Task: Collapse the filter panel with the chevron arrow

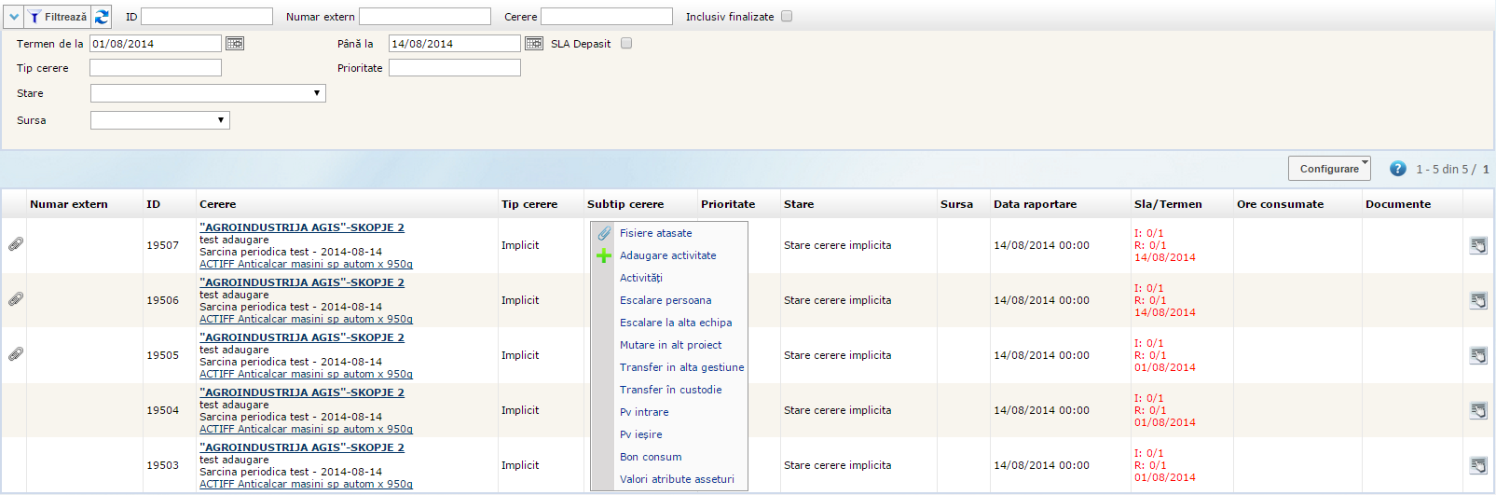Action: [x=14, y=17]
